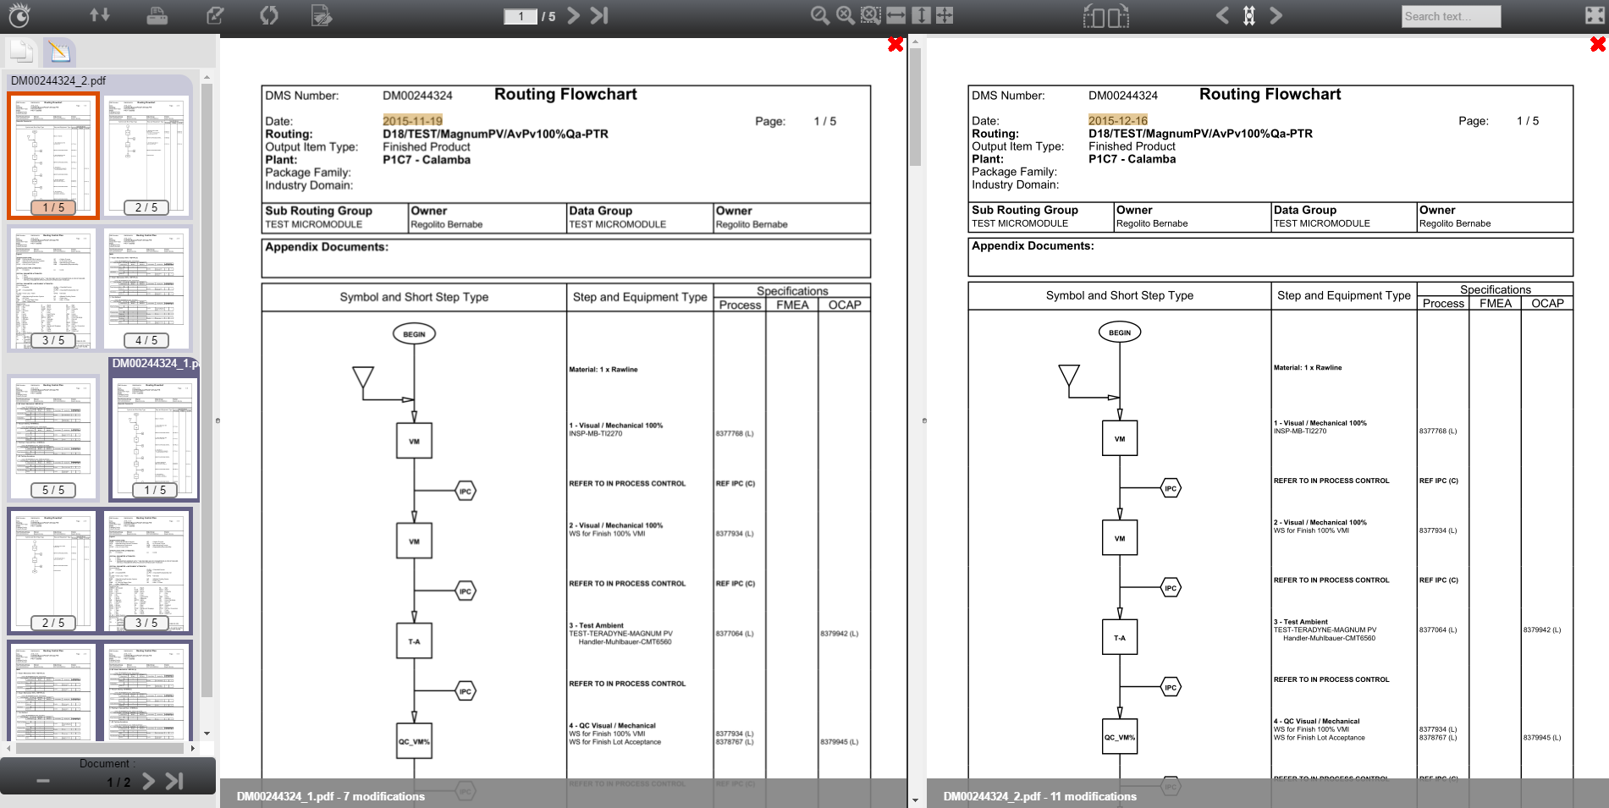The image size is (1609, 808).
Task: Click the refresh arrows icon
Action: pyautogui.click(x=268, y=15)
